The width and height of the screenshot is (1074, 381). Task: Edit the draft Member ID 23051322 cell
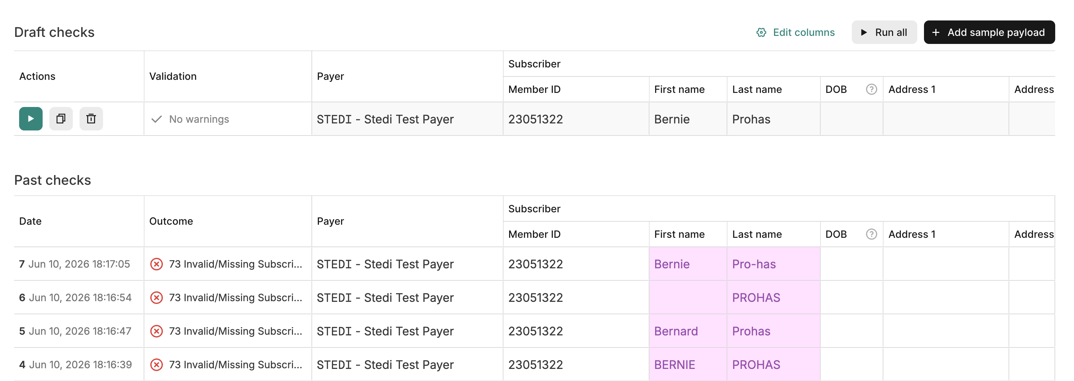576,119
